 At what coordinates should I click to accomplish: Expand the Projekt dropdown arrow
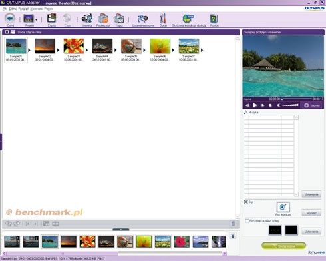(x=36, y=20)
